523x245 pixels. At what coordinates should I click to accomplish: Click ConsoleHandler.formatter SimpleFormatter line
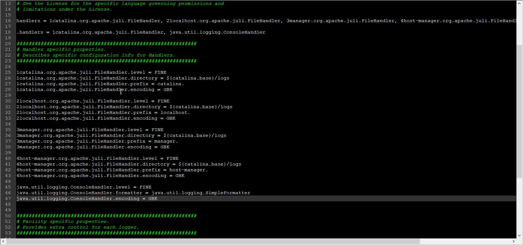tap(133, 193)
